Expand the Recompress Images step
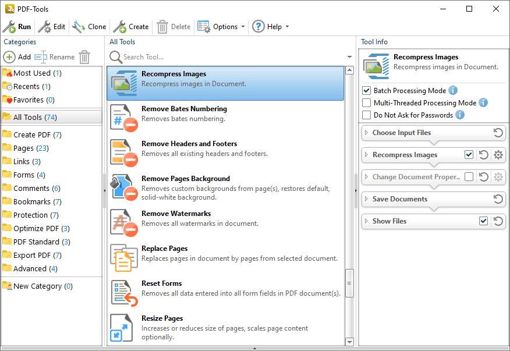The width and height of the screenshot is (510, 351). pos(367,154)
